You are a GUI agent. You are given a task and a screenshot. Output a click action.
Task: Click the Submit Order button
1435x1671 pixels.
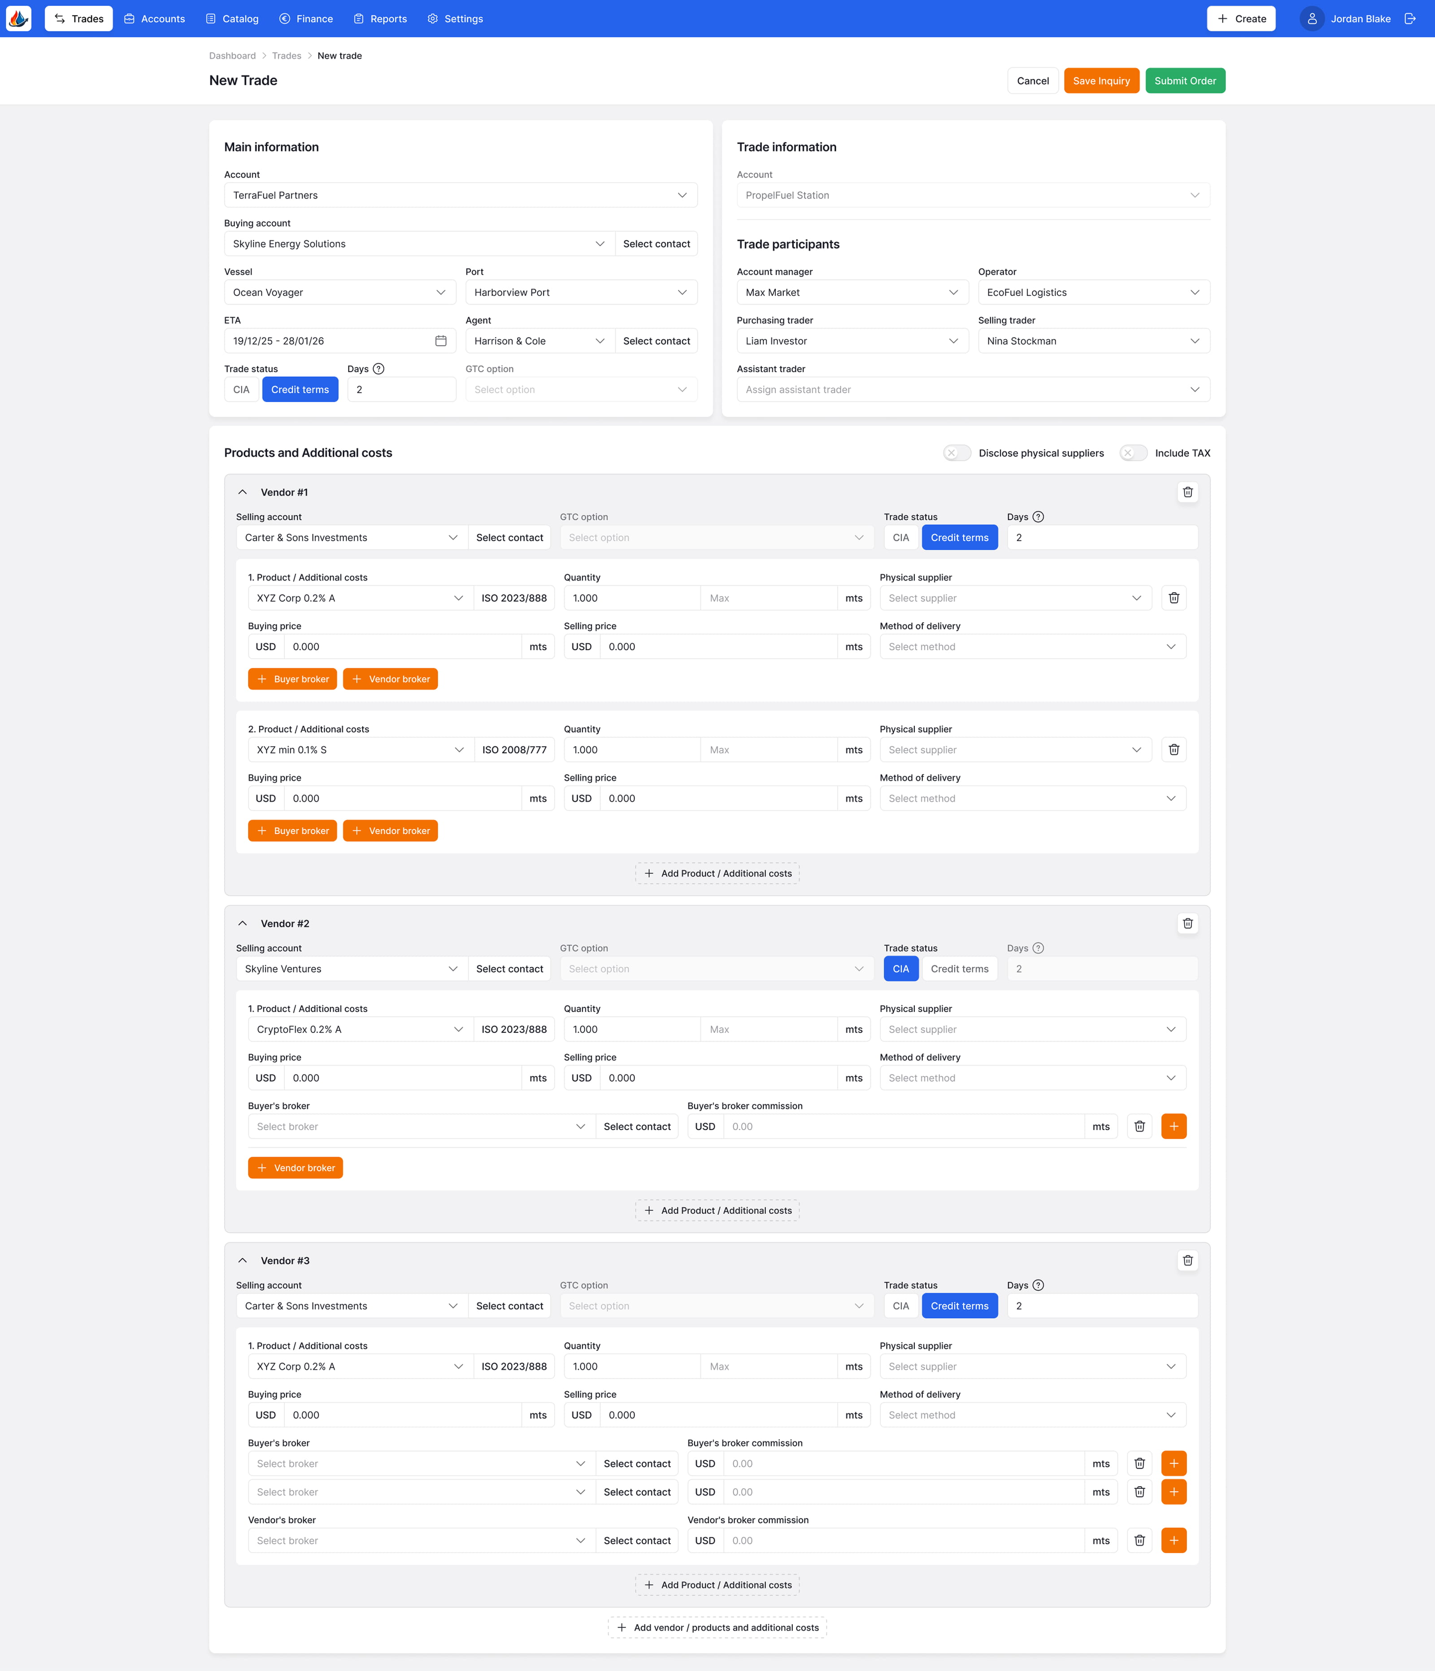pos(1184,81)
